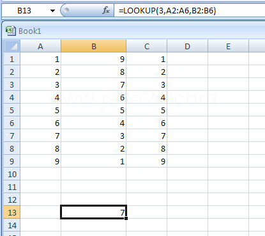Click cell C6 containing 6
This screenshot has width=265, height=236.
pos(147,123)
